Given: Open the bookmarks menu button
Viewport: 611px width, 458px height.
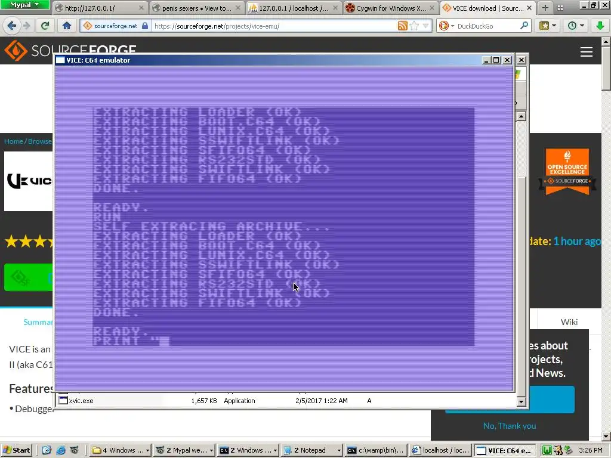Looking at the screenshot, I should [548, 26].
